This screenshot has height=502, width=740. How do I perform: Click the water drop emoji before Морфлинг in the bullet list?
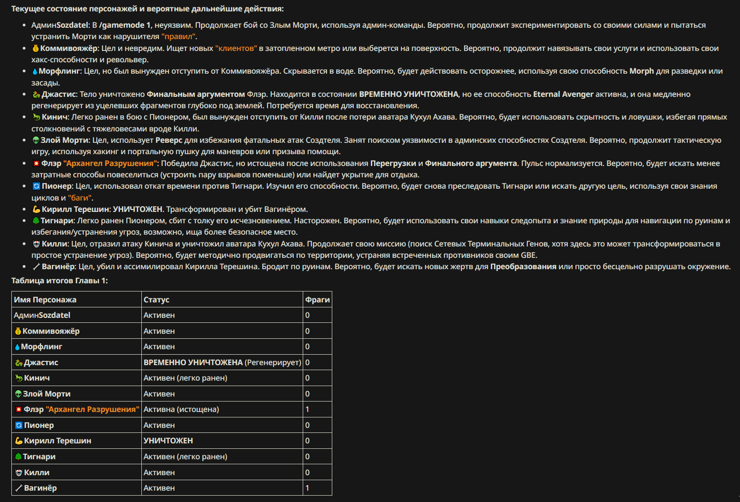coord(35,71)
